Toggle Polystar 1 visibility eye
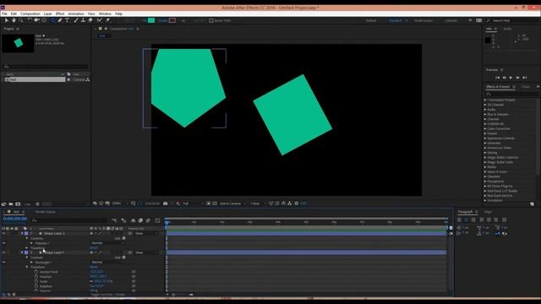The width and height of the screenshot is (541, 304). 3,243
